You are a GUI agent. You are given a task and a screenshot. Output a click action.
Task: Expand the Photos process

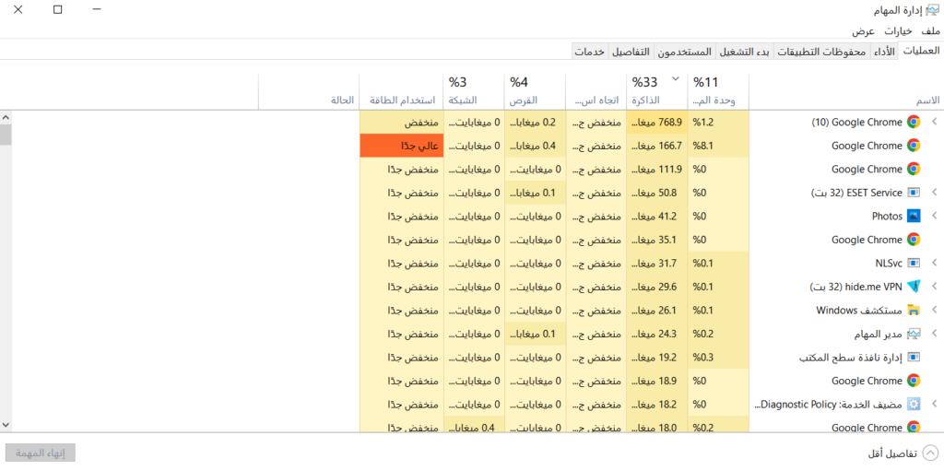pos(935,216)
